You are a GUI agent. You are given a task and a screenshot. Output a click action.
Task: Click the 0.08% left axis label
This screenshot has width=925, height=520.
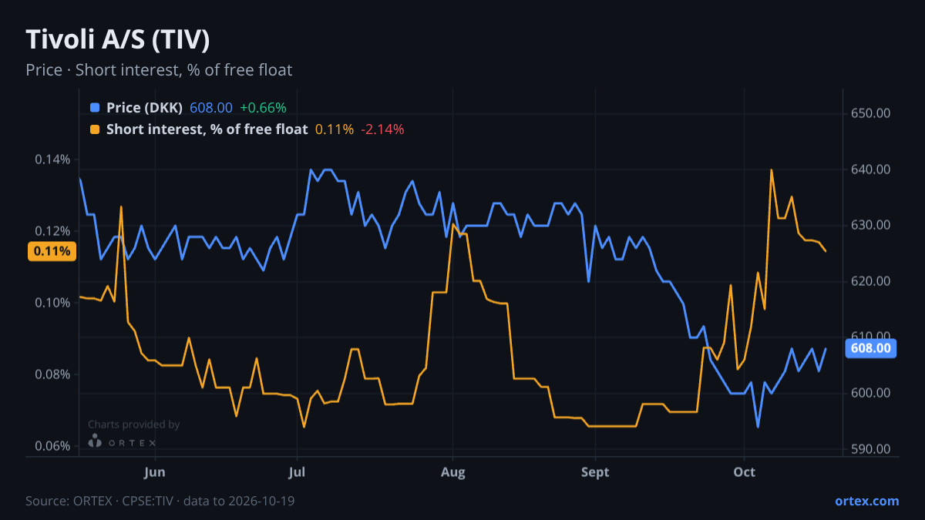pyautogui.click(x=52, y=374)
